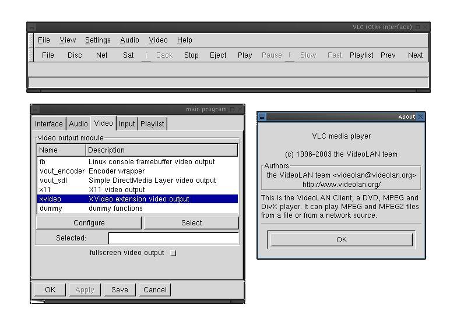
Task: Open the Audio menu in menu bar
Action: click(x=129, y=40)
